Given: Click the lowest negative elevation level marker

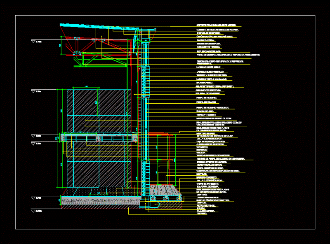Looking at the screenshot, I should [x=33, y=211].
